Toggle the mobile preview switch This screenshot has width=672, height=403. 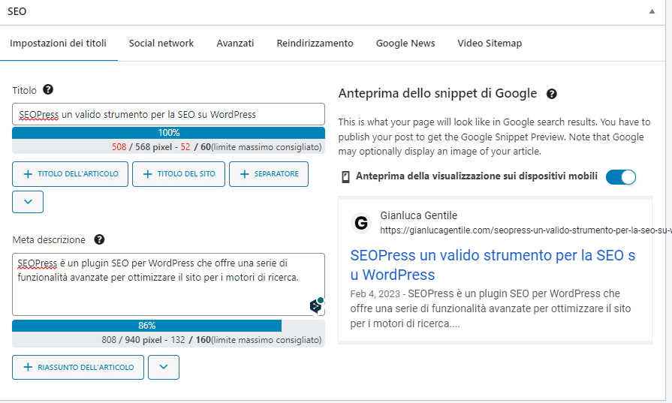(621, 177)
